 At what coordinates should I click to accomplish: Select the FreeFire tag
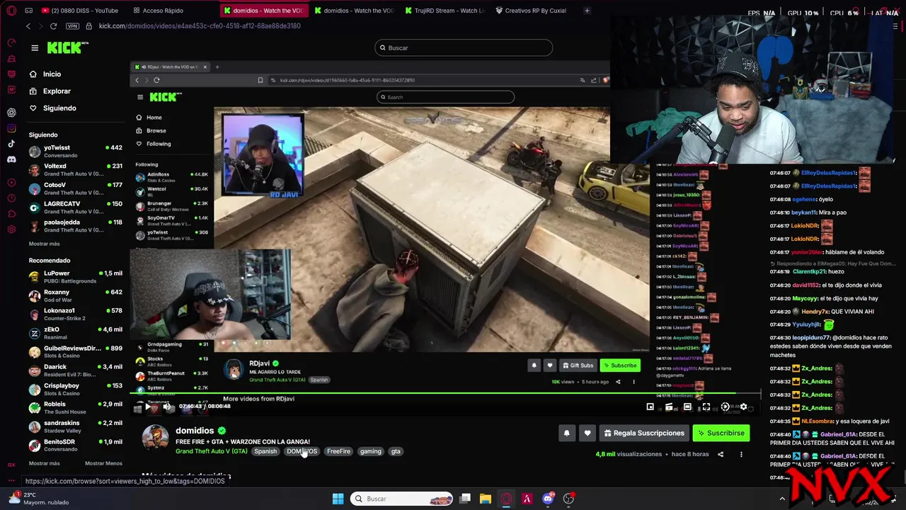[x=338, y=451]
